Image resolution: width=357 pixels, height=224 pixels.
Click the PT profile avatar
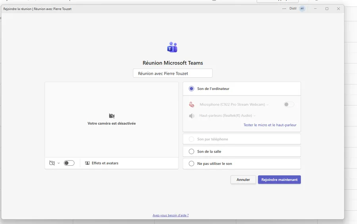point(302,9)
